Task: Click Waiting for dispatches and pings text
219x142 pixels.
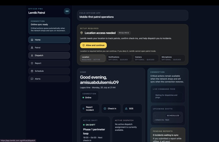Action: pyautogui.click(x=166, y=96)
